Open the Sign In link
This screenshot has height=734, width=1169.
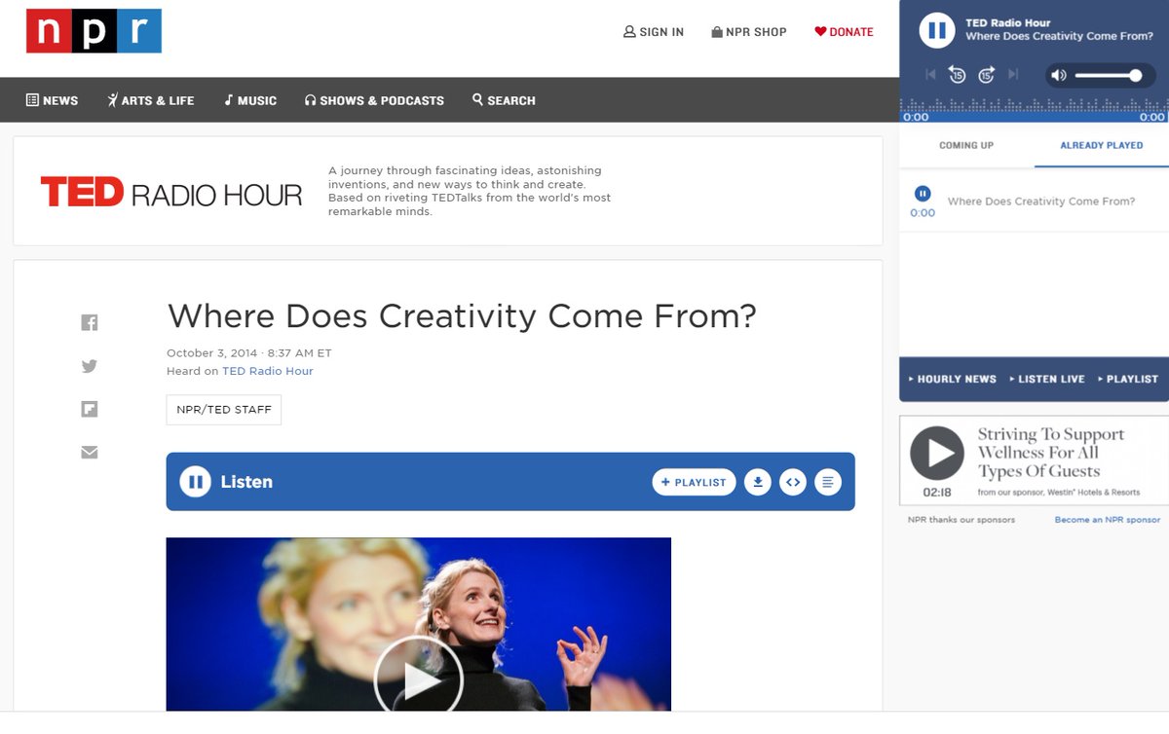point(654,32)
